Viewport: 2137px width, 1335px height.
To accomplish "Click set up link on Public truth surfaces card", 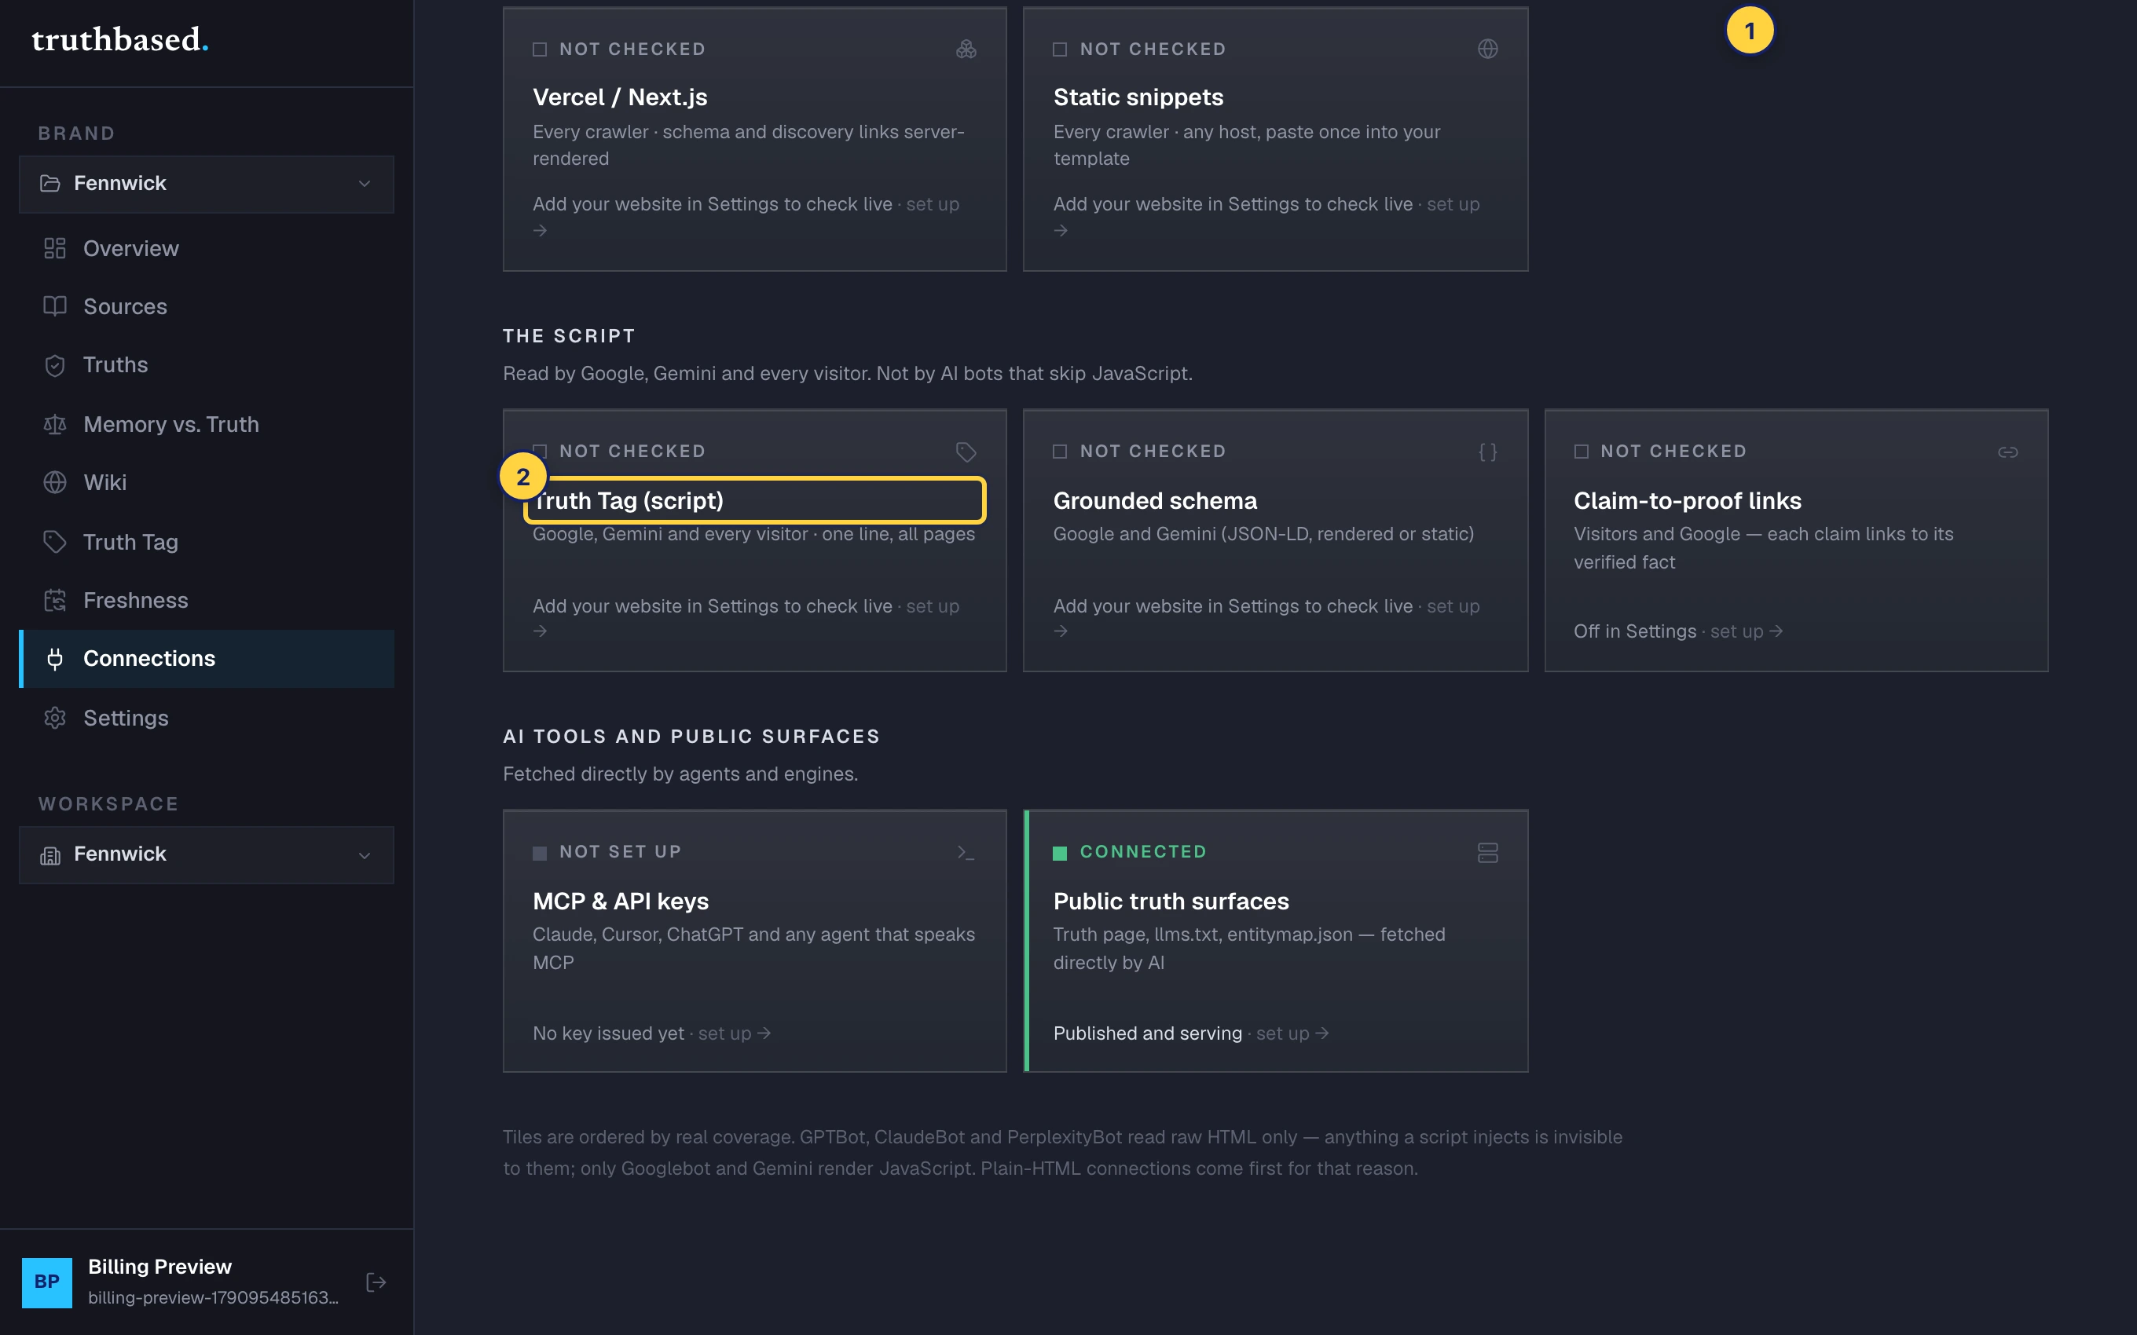I will click(x=1292, y=1034).
